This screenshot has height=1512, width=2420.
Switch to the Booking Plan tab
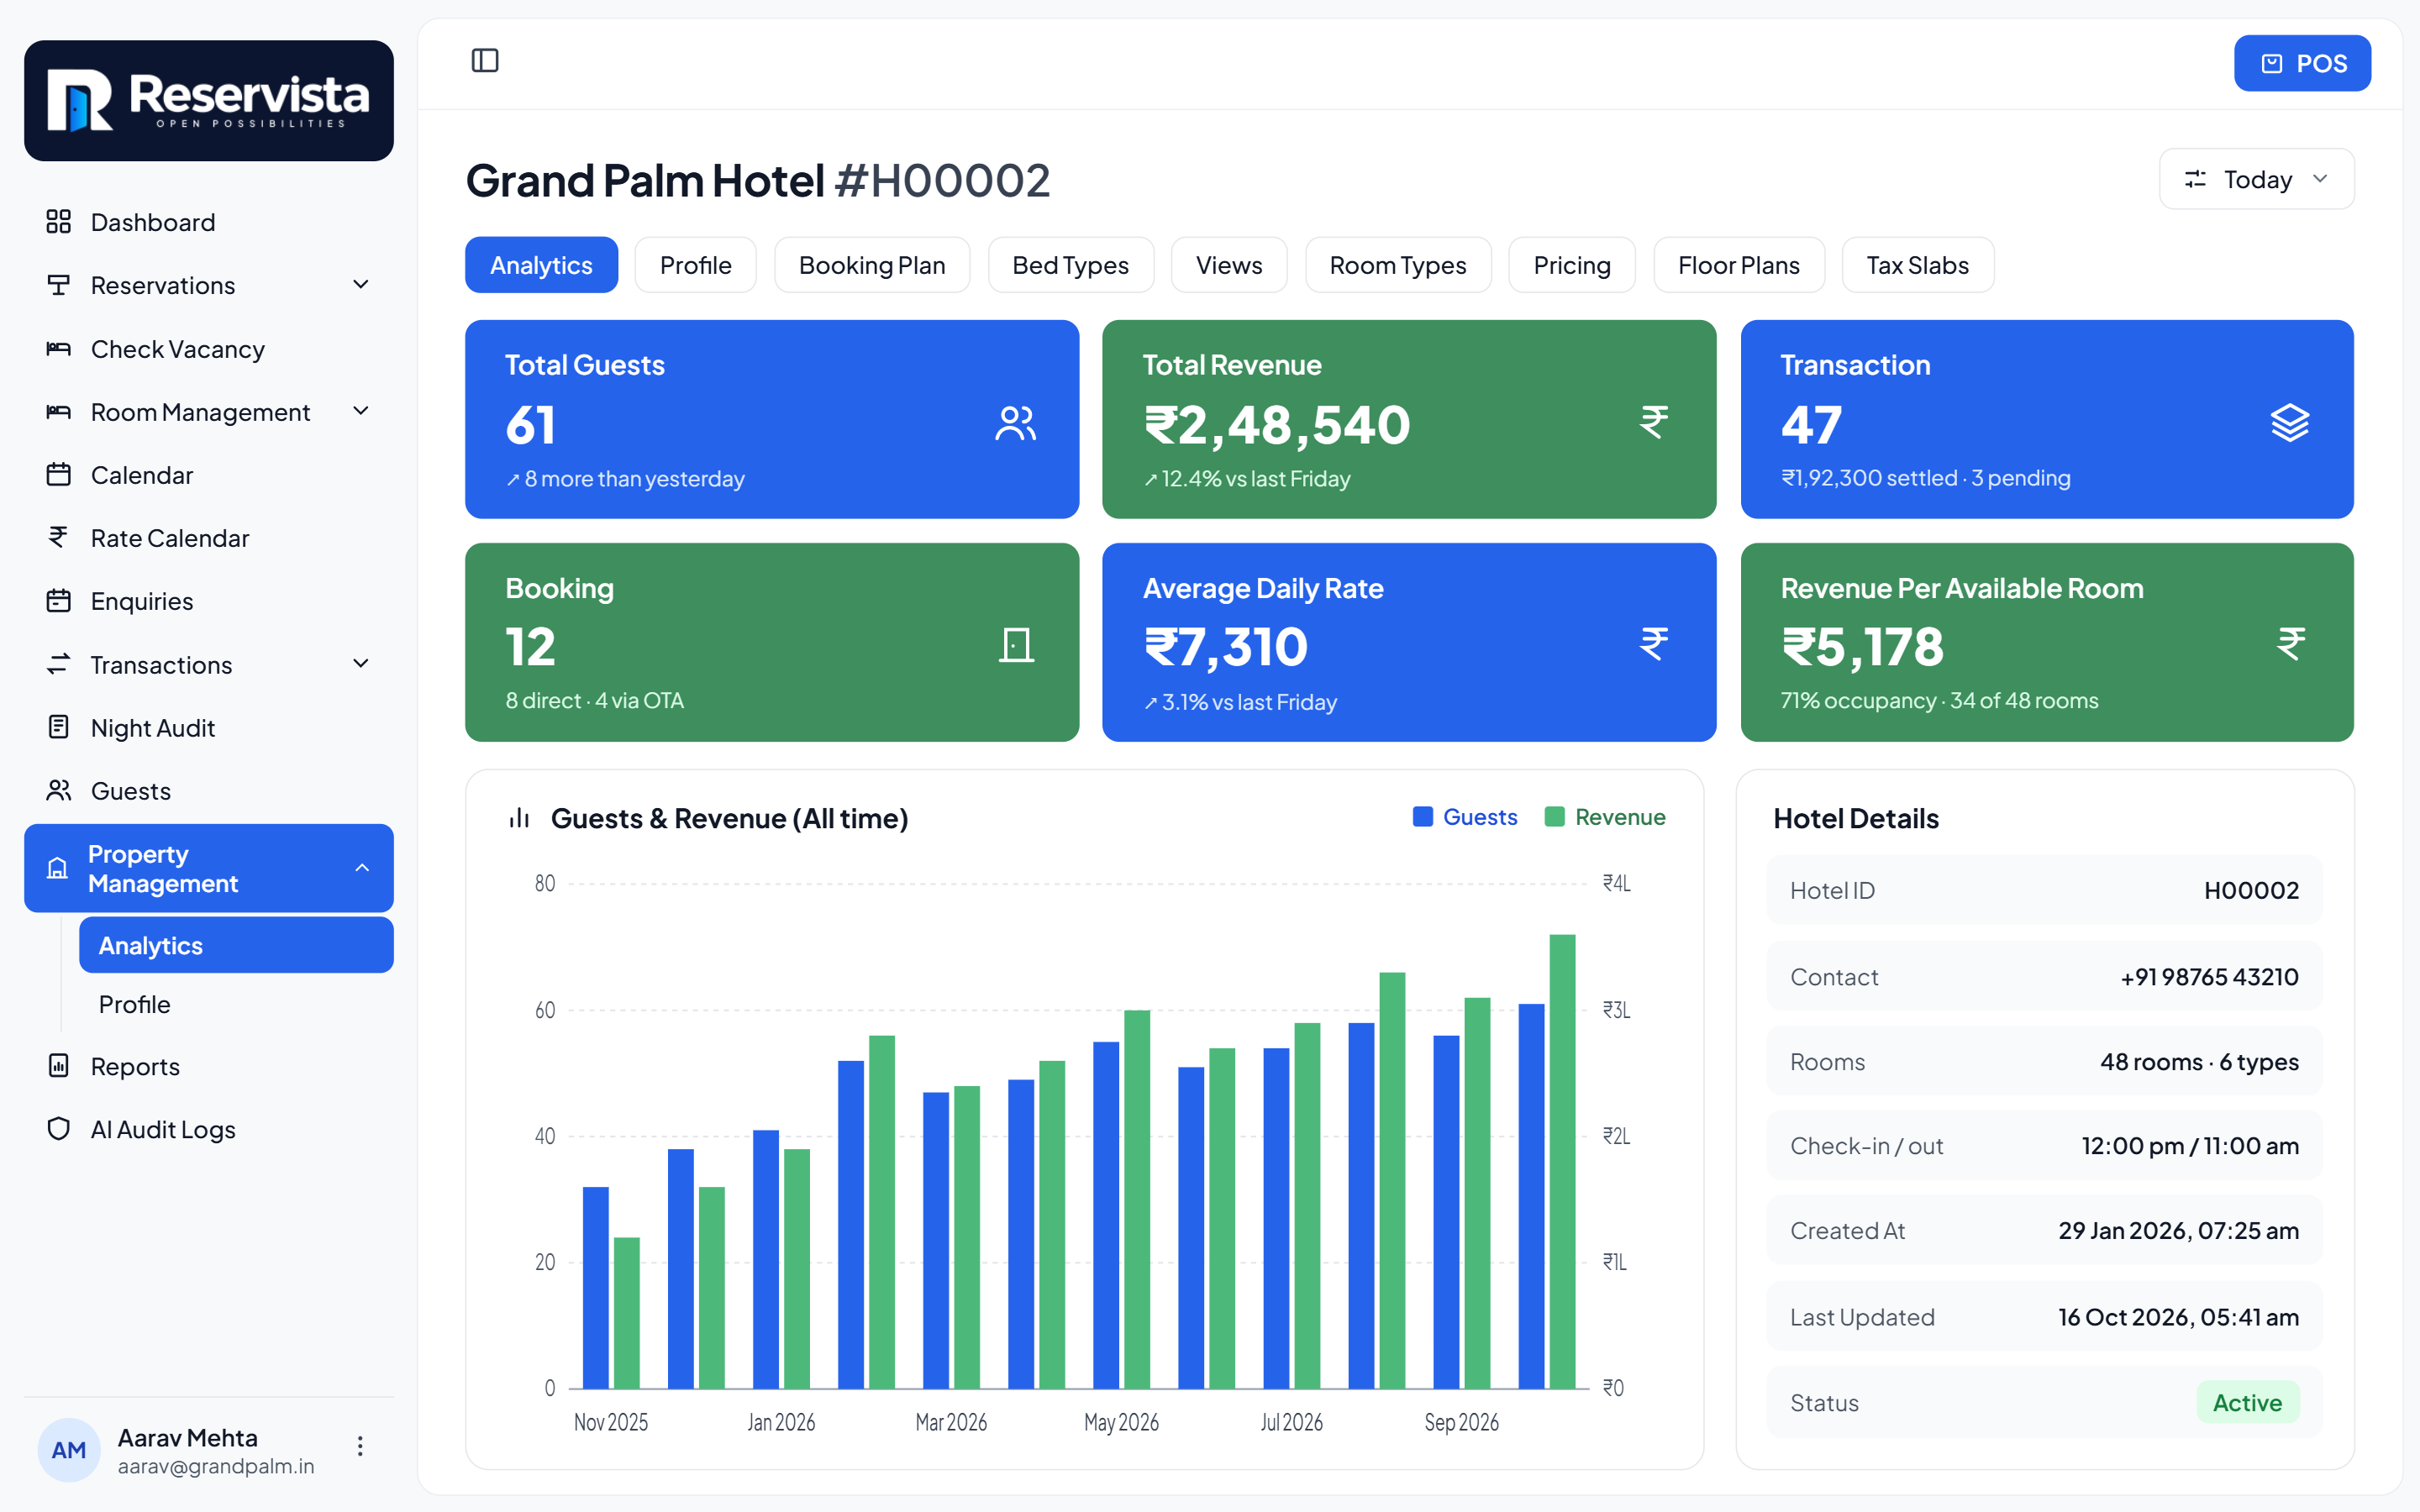click(x=872, y=265)
